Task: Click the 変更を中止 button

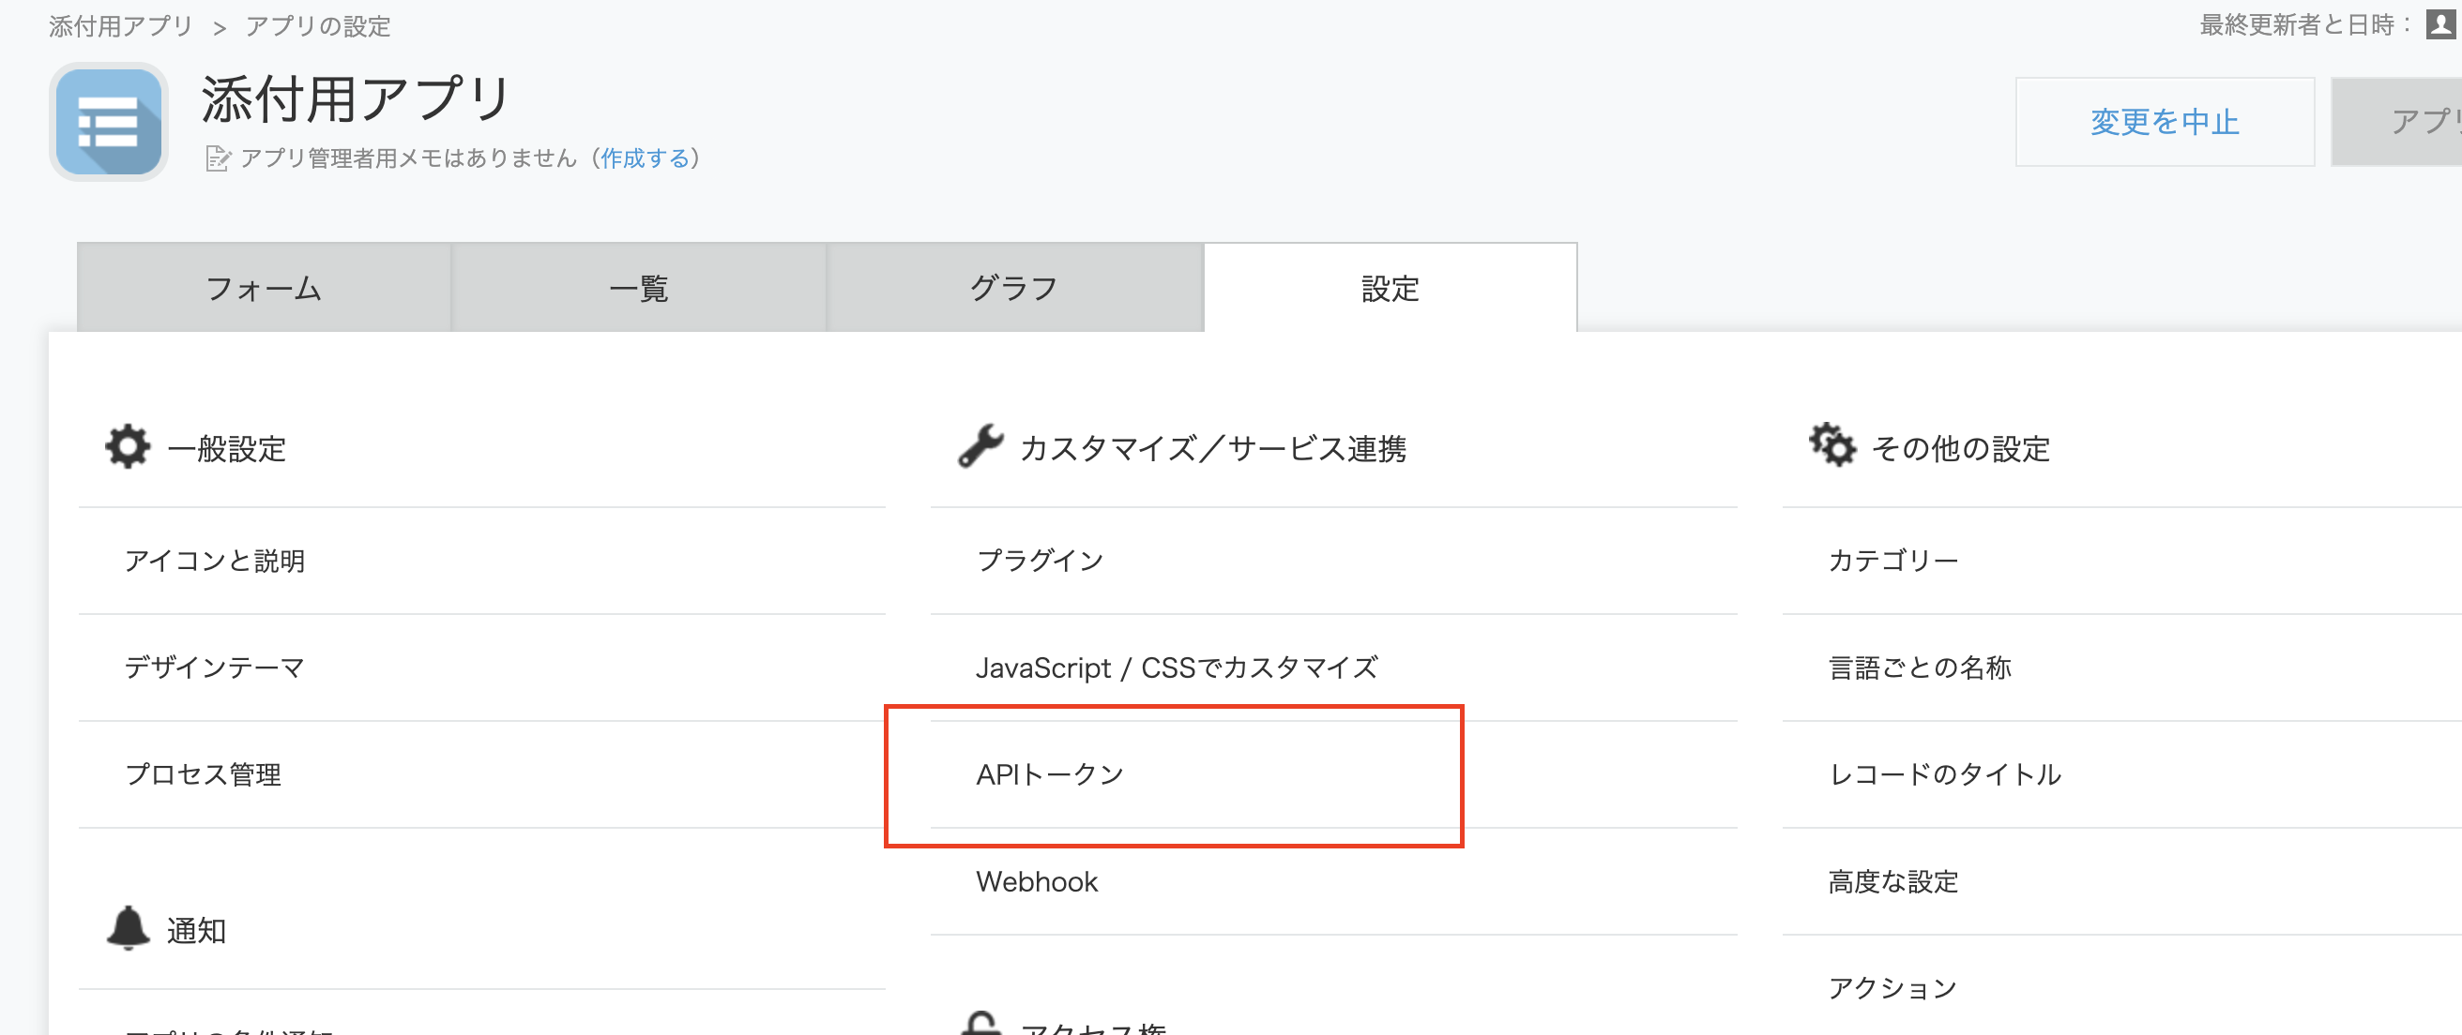Action: (x=2165, y=122)
